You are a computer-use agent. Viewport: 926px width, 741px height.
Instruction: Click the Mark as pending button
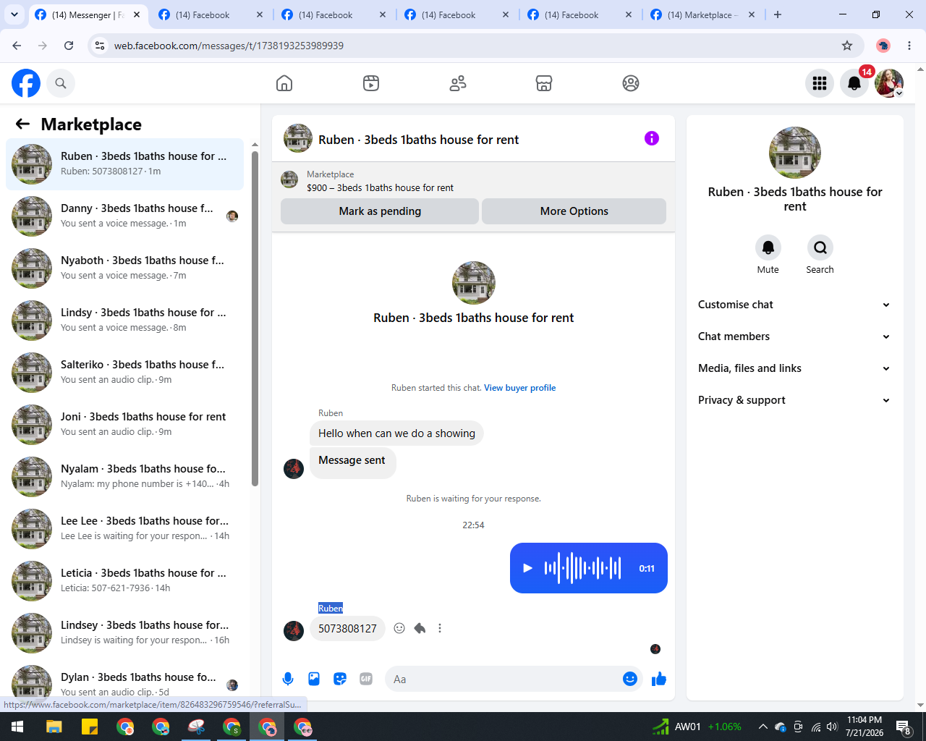tap(380, 211)
